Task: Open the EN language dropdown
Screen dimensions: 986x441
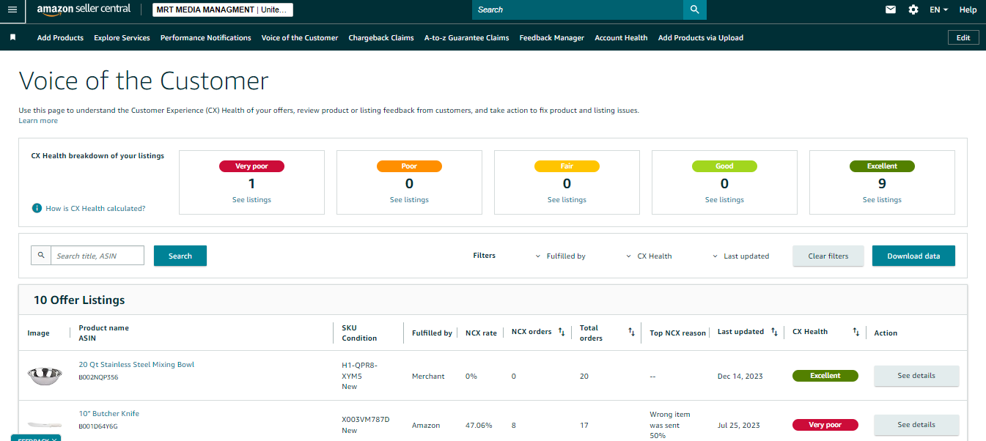Action: click(x=938, y=10)
